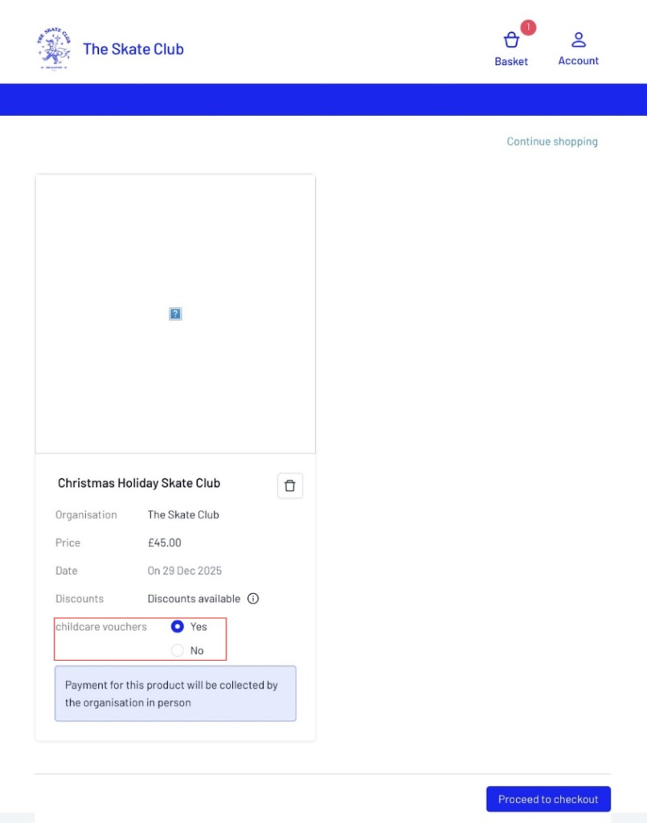Click the Discounts available text
The height and width of the screenshot is (823, 647).
(x=194, y=599)
